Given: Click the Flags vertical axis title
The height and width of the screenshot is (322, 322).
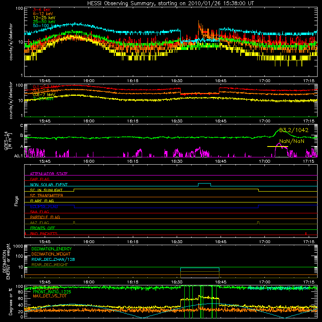Looking at the screenshot, I should click(x=17, y=201).
